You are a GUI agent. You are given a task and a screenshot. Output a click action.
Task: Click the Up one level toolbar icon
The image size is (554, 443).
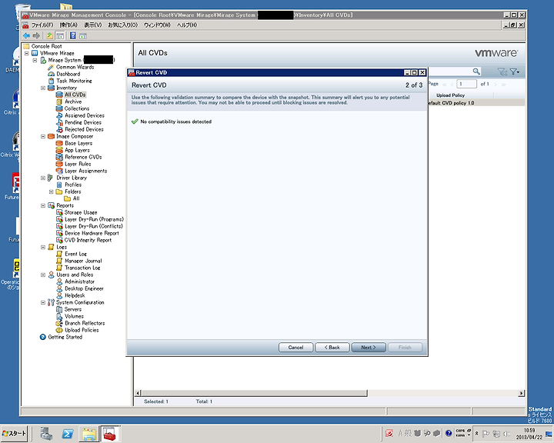pos(50,35)
